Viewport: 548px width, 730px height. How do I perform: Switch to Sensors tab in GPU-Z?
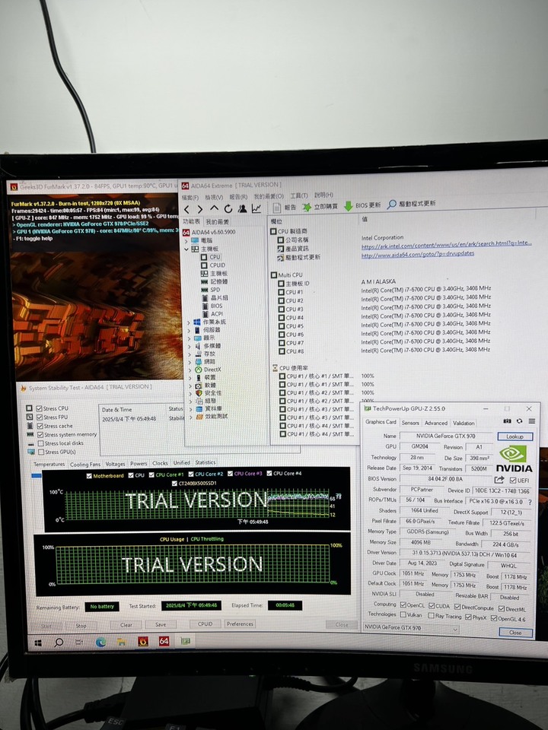(410, 423)
